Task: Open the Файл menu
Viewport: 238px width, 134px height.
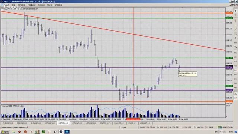Action: point(6,5)
